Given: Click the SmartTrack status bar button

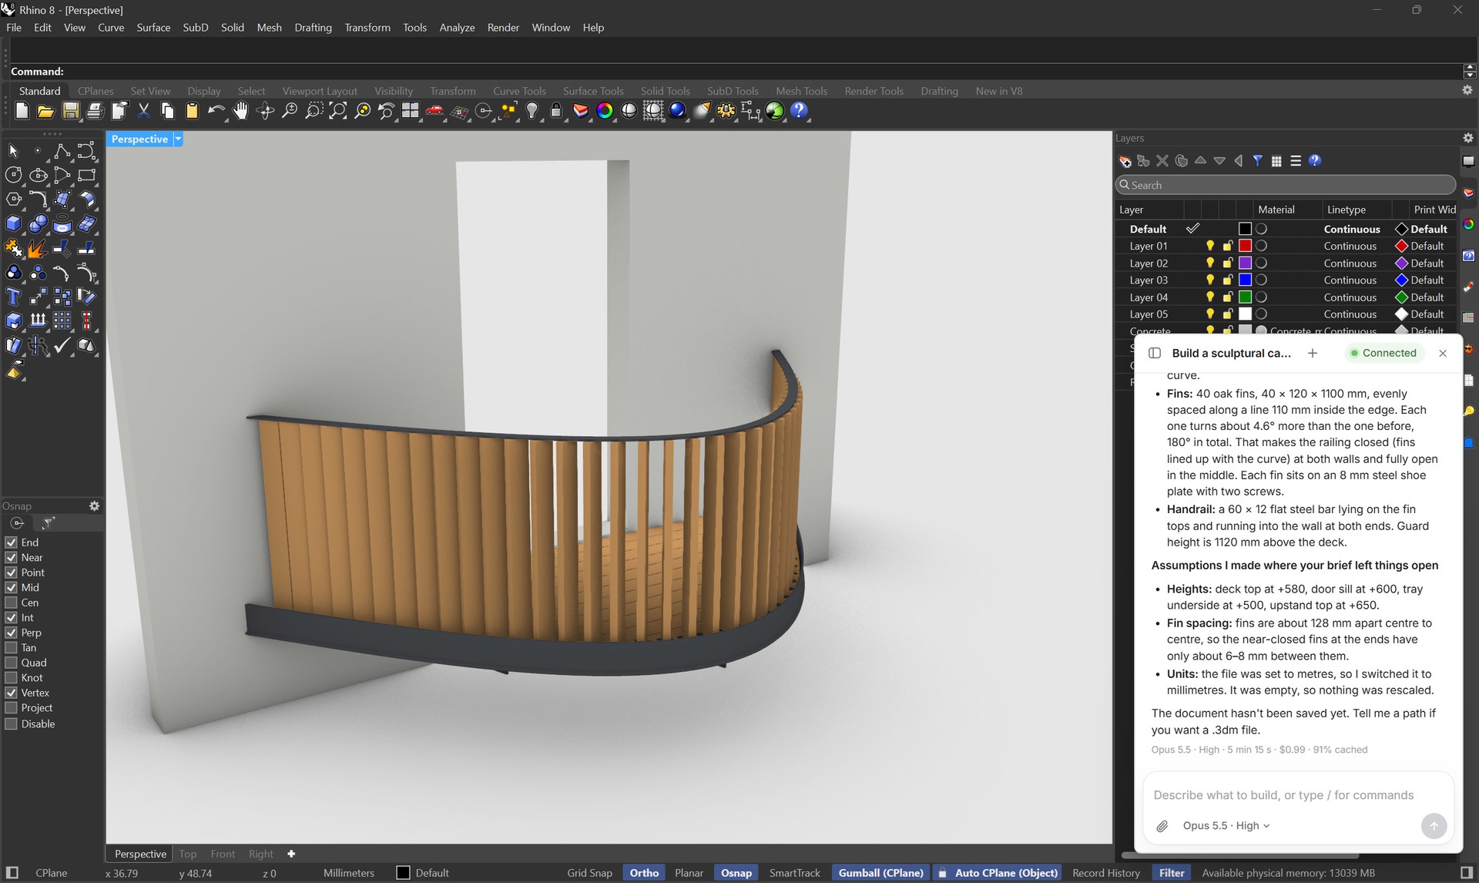Looking at the screenshot, I should [x=794, y=873].
